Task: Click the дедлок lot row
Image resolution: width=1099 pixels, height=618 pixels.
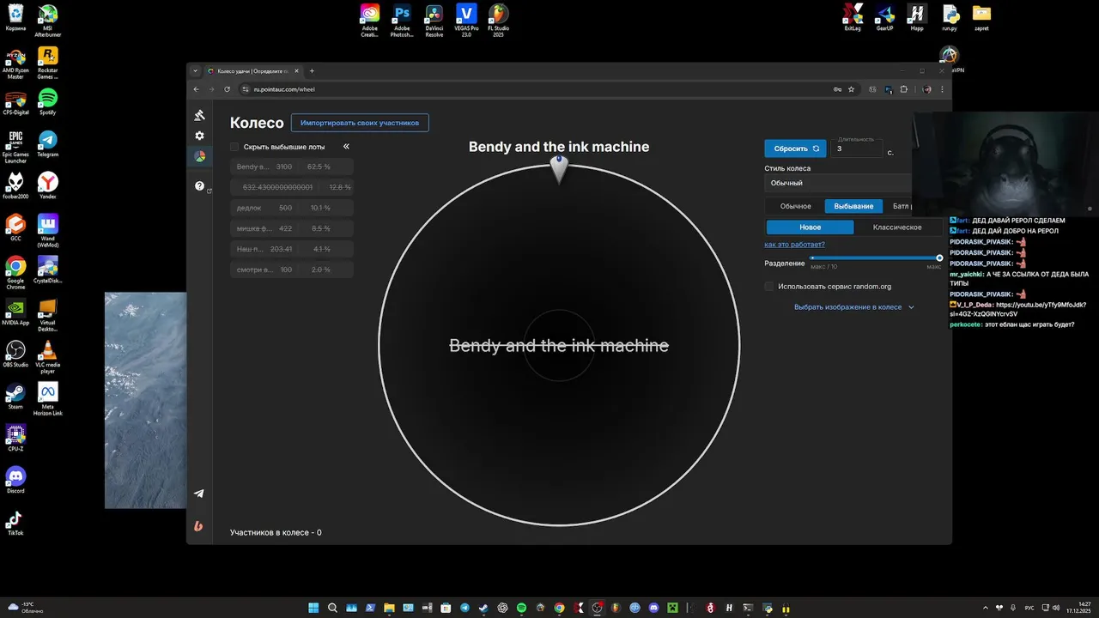Action: tap(292, 208)
